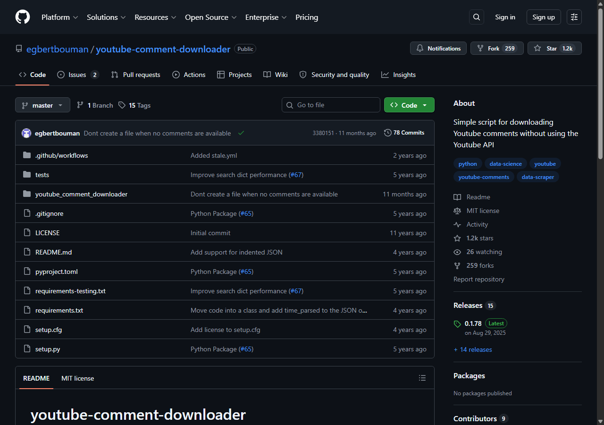This screenshot has width=604, height=425.
Task: Click the pyproject.toml file icon
Action: pyautogui.click(x=27, y=272)
